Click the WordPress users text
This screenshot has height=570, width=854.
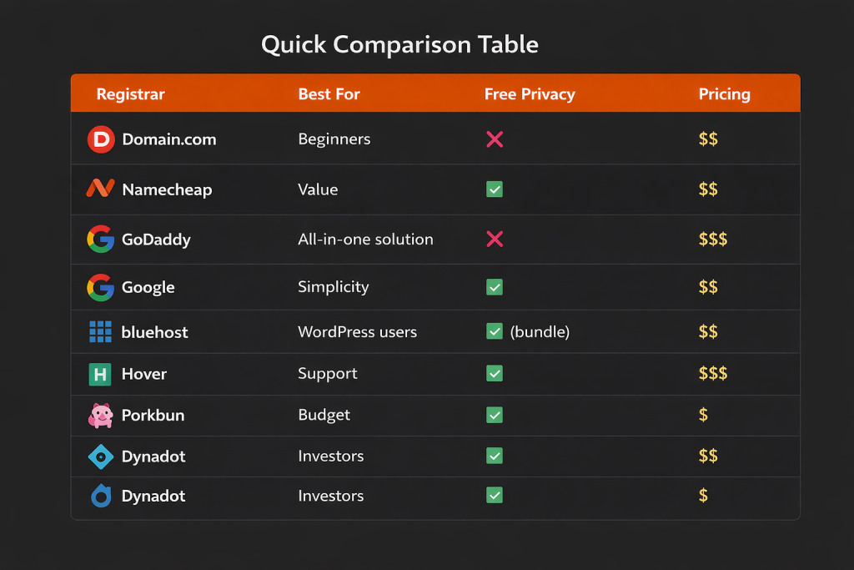357,332
